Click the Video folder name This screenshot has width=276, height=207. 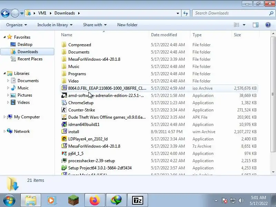[x=73, y=81]
